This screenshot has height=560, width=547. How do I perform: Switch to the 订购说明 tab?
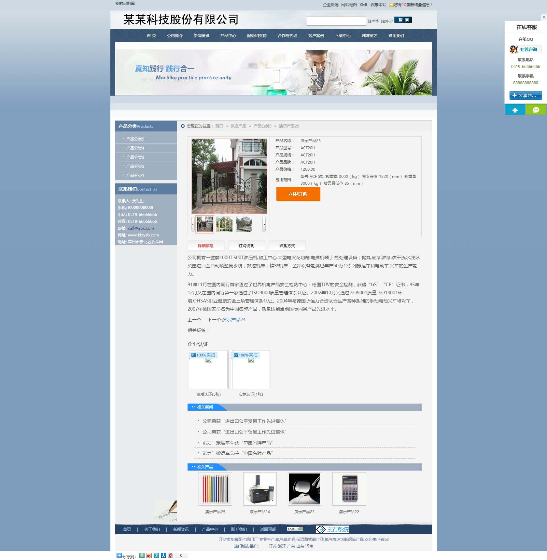point(246,246)
